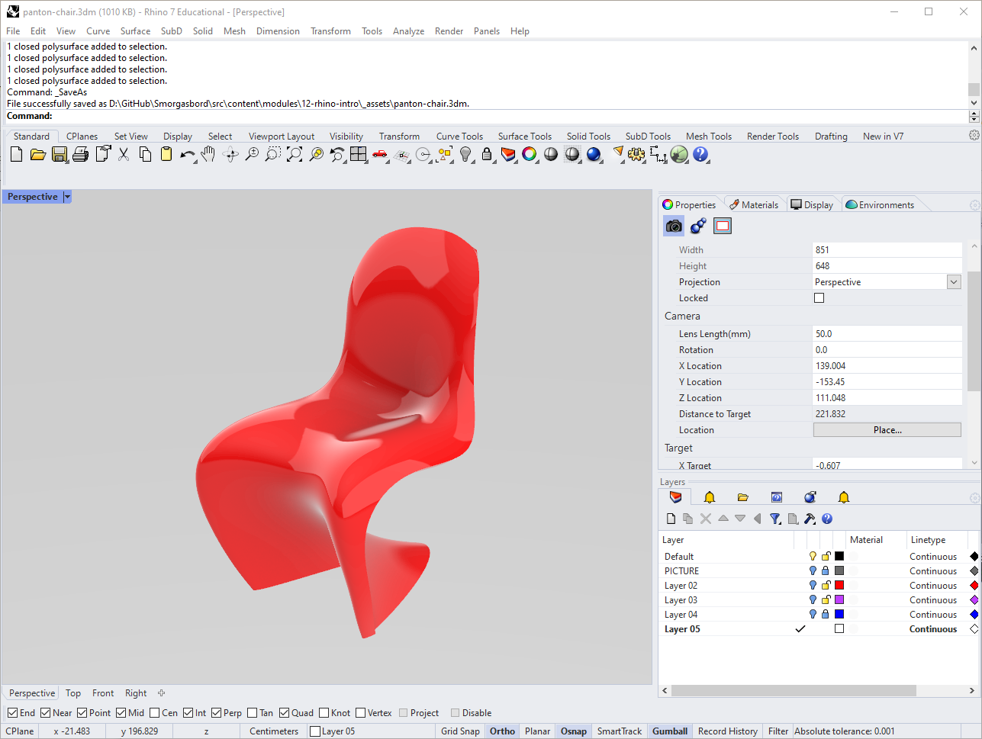
Task: Toggle visibility bulb of Layer 02
Action: point(813,586)
